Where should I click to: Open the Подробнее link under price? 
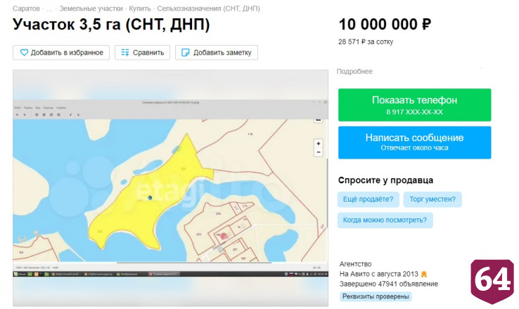click(x=354, y=72)
